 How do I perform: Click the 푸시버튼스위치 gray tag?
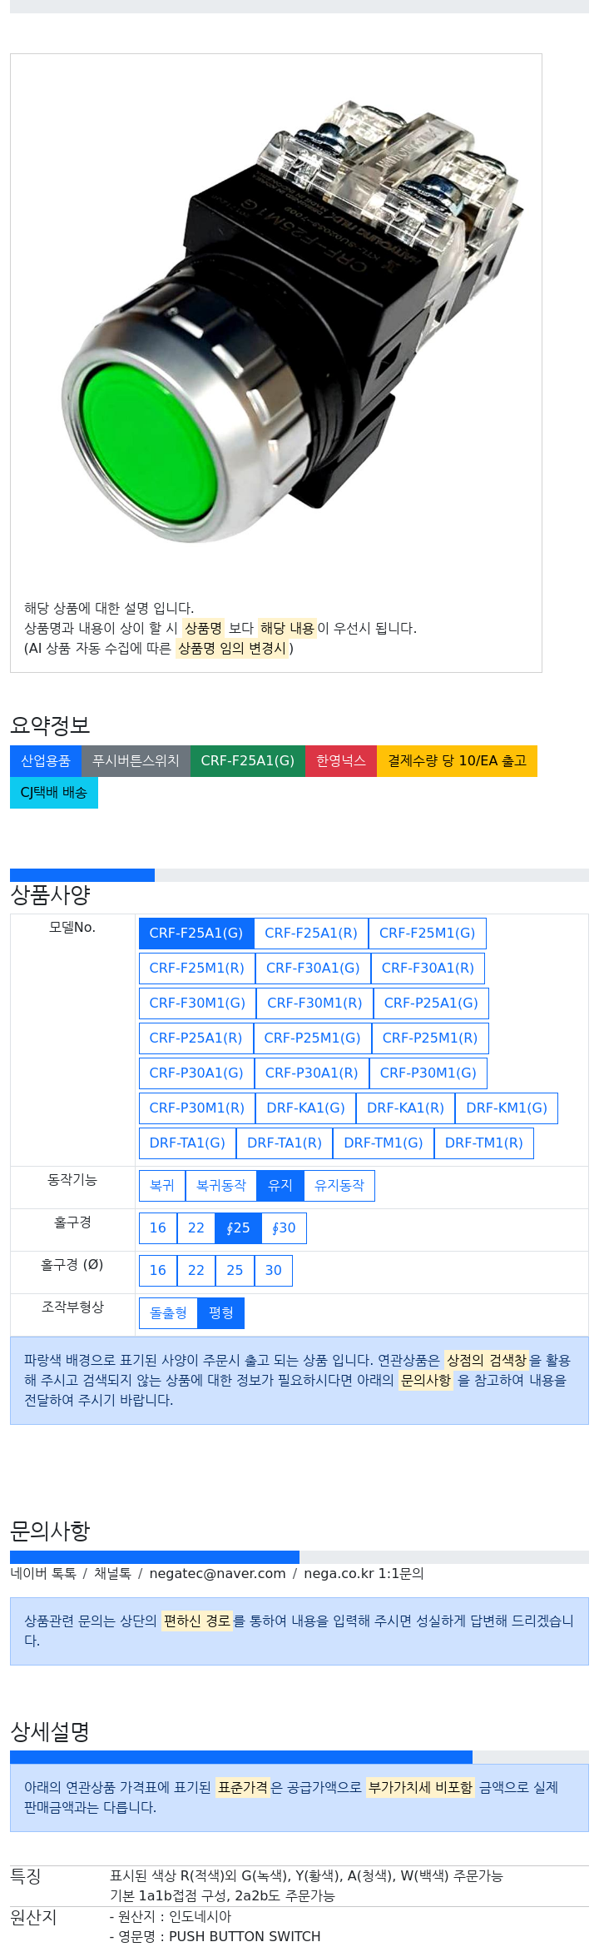136,761
